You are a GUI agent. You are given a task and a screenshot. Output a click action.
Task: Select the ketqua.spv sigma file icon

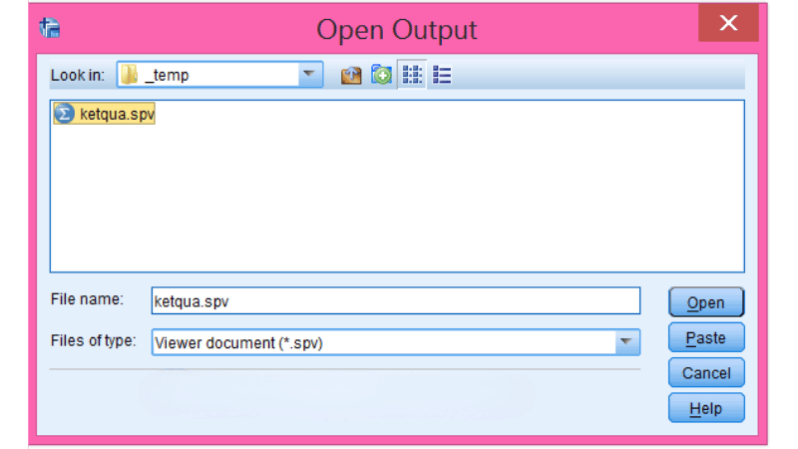coord(64,114)
